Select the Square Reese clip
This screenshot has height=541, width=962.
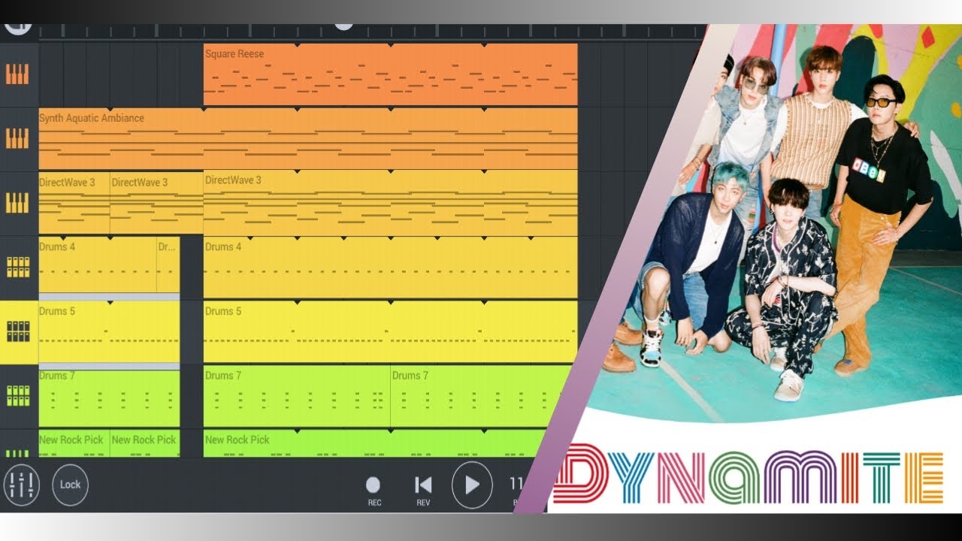[390, 74]
